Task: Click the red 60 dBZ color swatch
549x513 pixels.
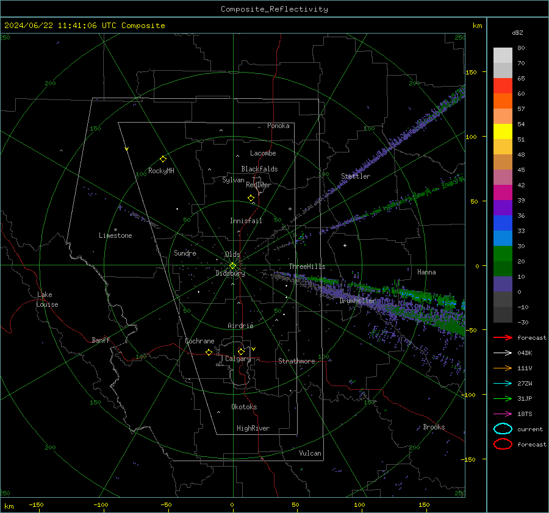Action: (x=503, y=86)
